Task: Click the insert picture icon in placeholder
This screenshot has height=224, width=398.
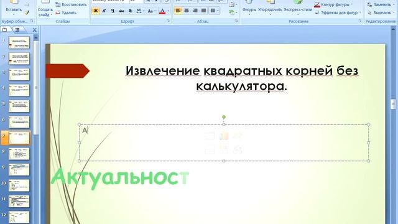Action: (x=210, y=149)
